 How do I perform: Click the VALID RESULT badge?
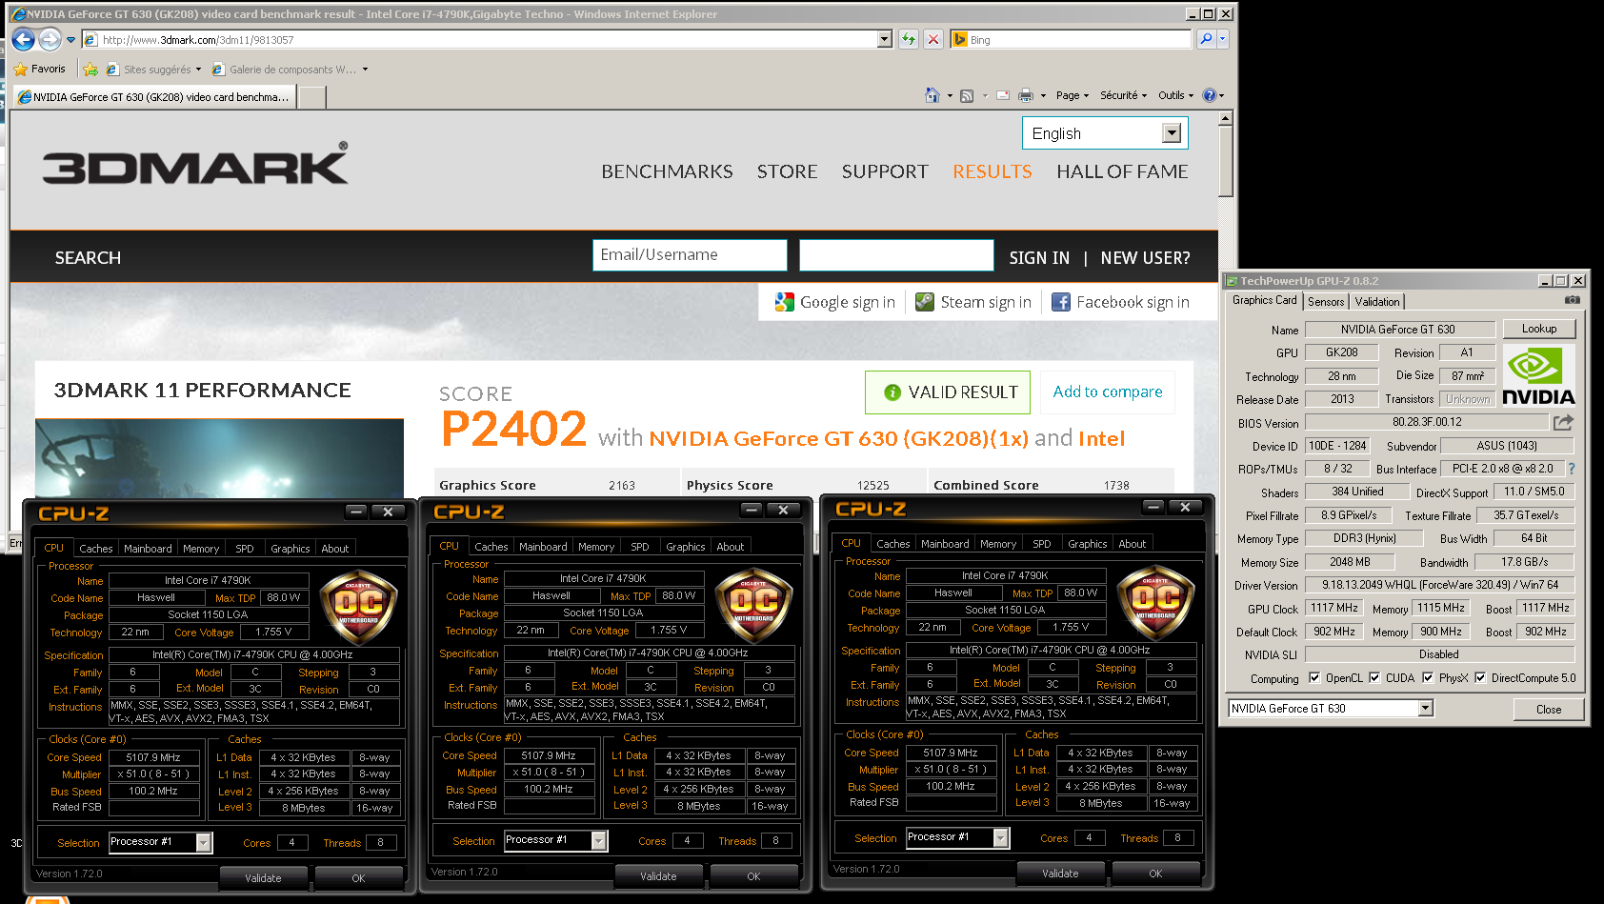(948, 392)
